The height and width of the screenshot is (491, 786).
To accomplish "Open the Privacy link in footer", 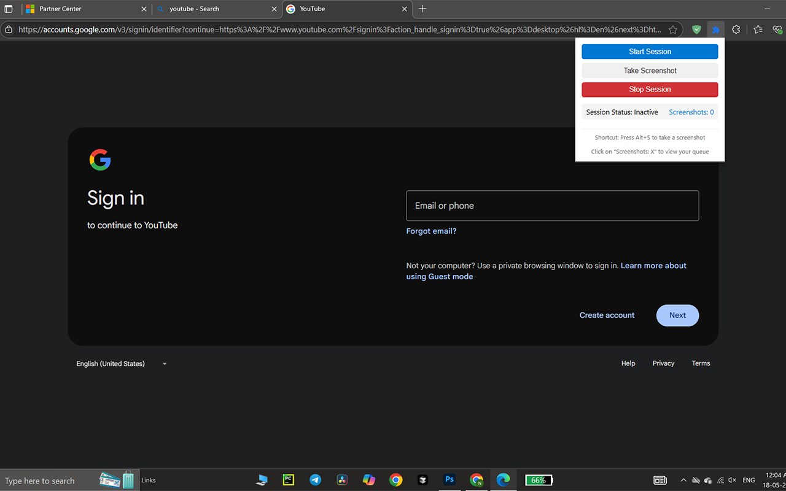I will click(x=663, y=363).
